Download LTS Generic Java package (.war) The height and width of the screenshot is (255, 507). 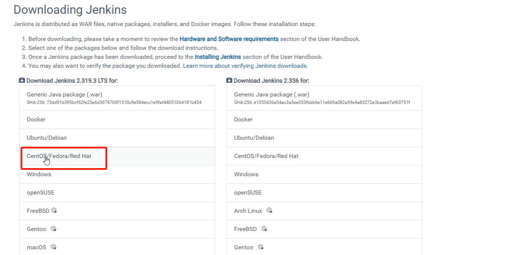pos(117,98)
